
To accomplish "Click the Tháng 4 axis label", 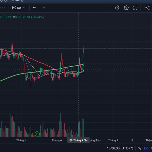I will click(x=21, y=140).
